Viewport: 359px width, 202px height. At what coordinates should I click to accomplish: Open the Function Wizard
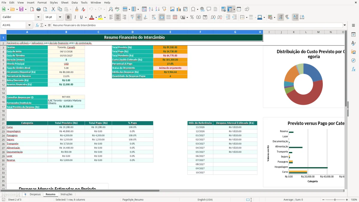pyautogui.click(x=37, y=25)
